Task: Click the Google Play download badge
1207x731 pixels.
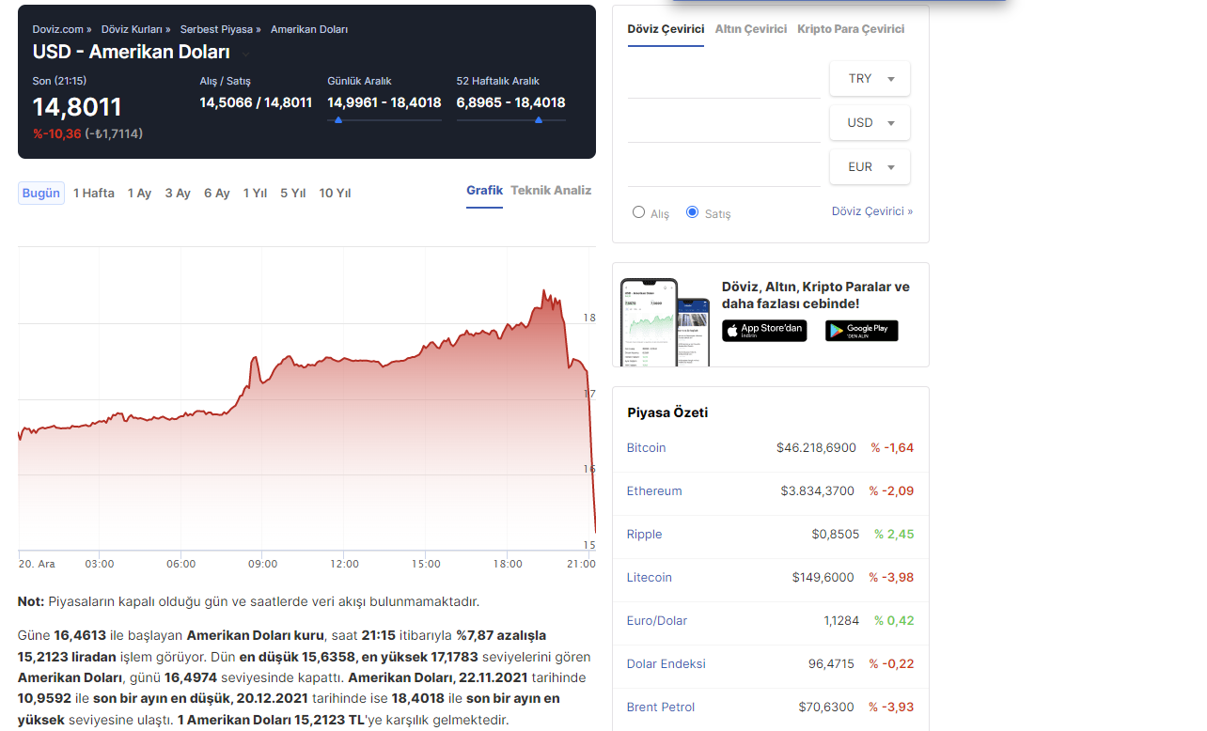Action: coord(861,331)
